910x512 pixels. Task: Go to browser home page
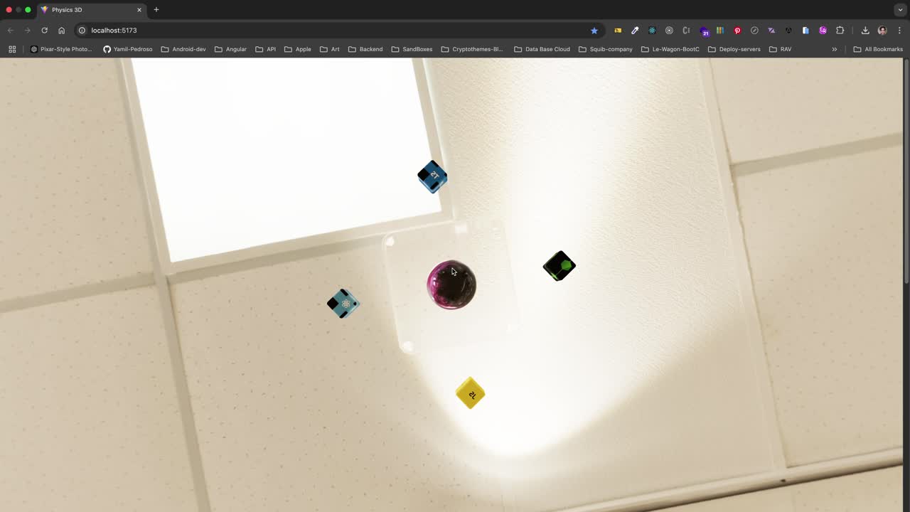pos(62,31)
